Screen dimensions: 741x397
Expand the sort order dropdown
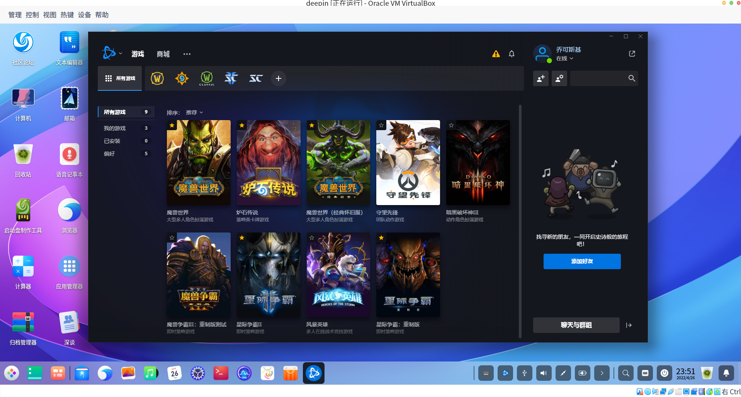coord(194,113)
